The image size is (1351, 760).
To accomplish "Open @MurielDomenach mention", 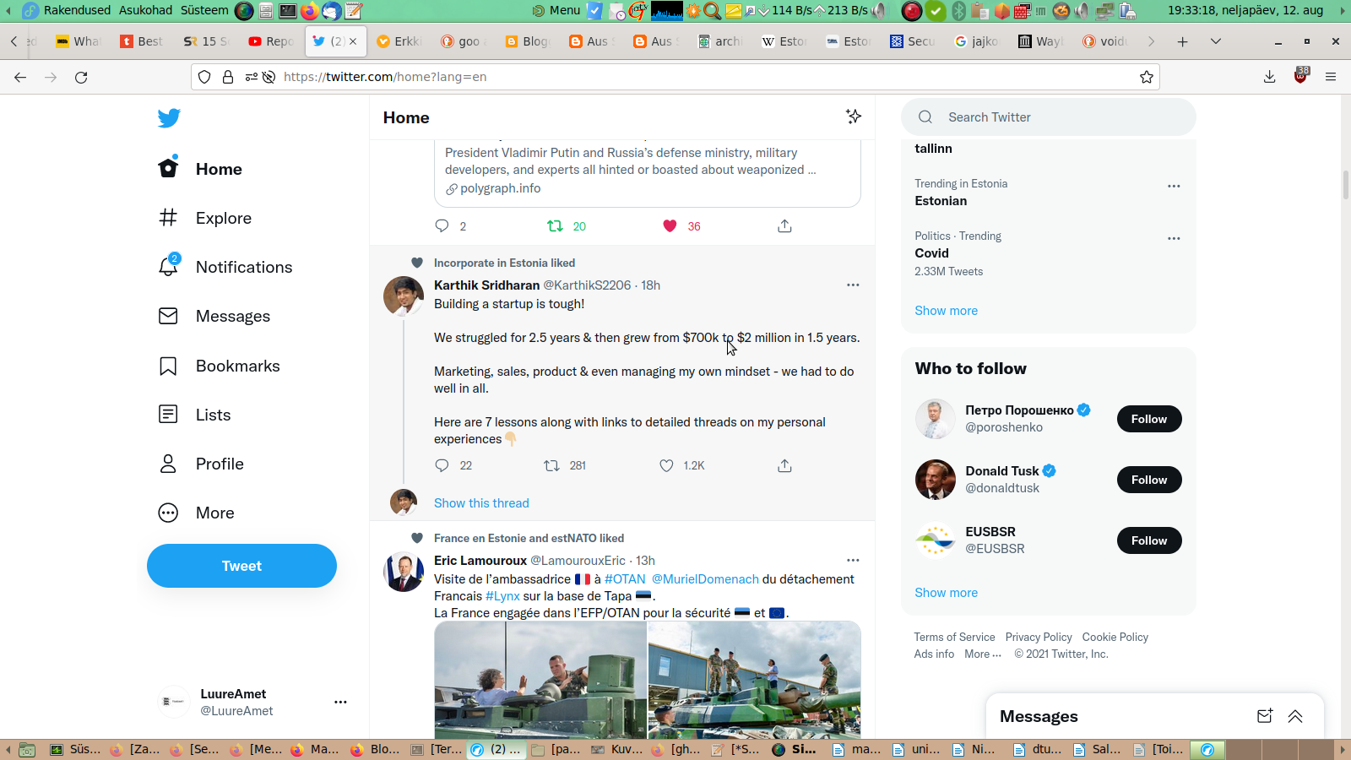I will coord(705,579).
